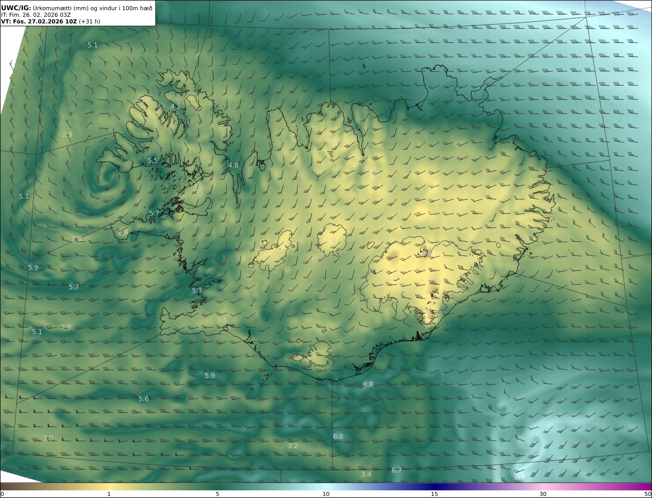652x498 pixels.
Task: Click the '30' tick label on the colour scale
Action: (543, 494)
